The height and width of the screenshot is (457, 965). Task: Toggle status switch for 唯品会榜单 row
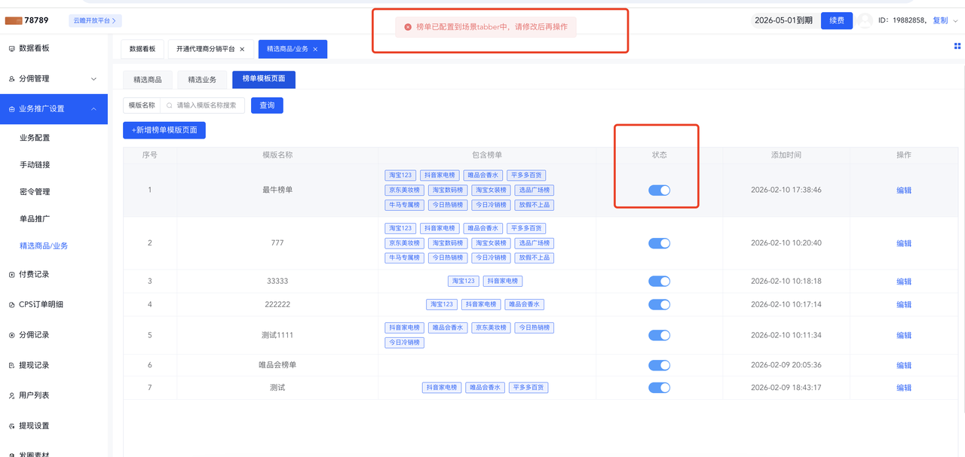[x=659, y=365]
